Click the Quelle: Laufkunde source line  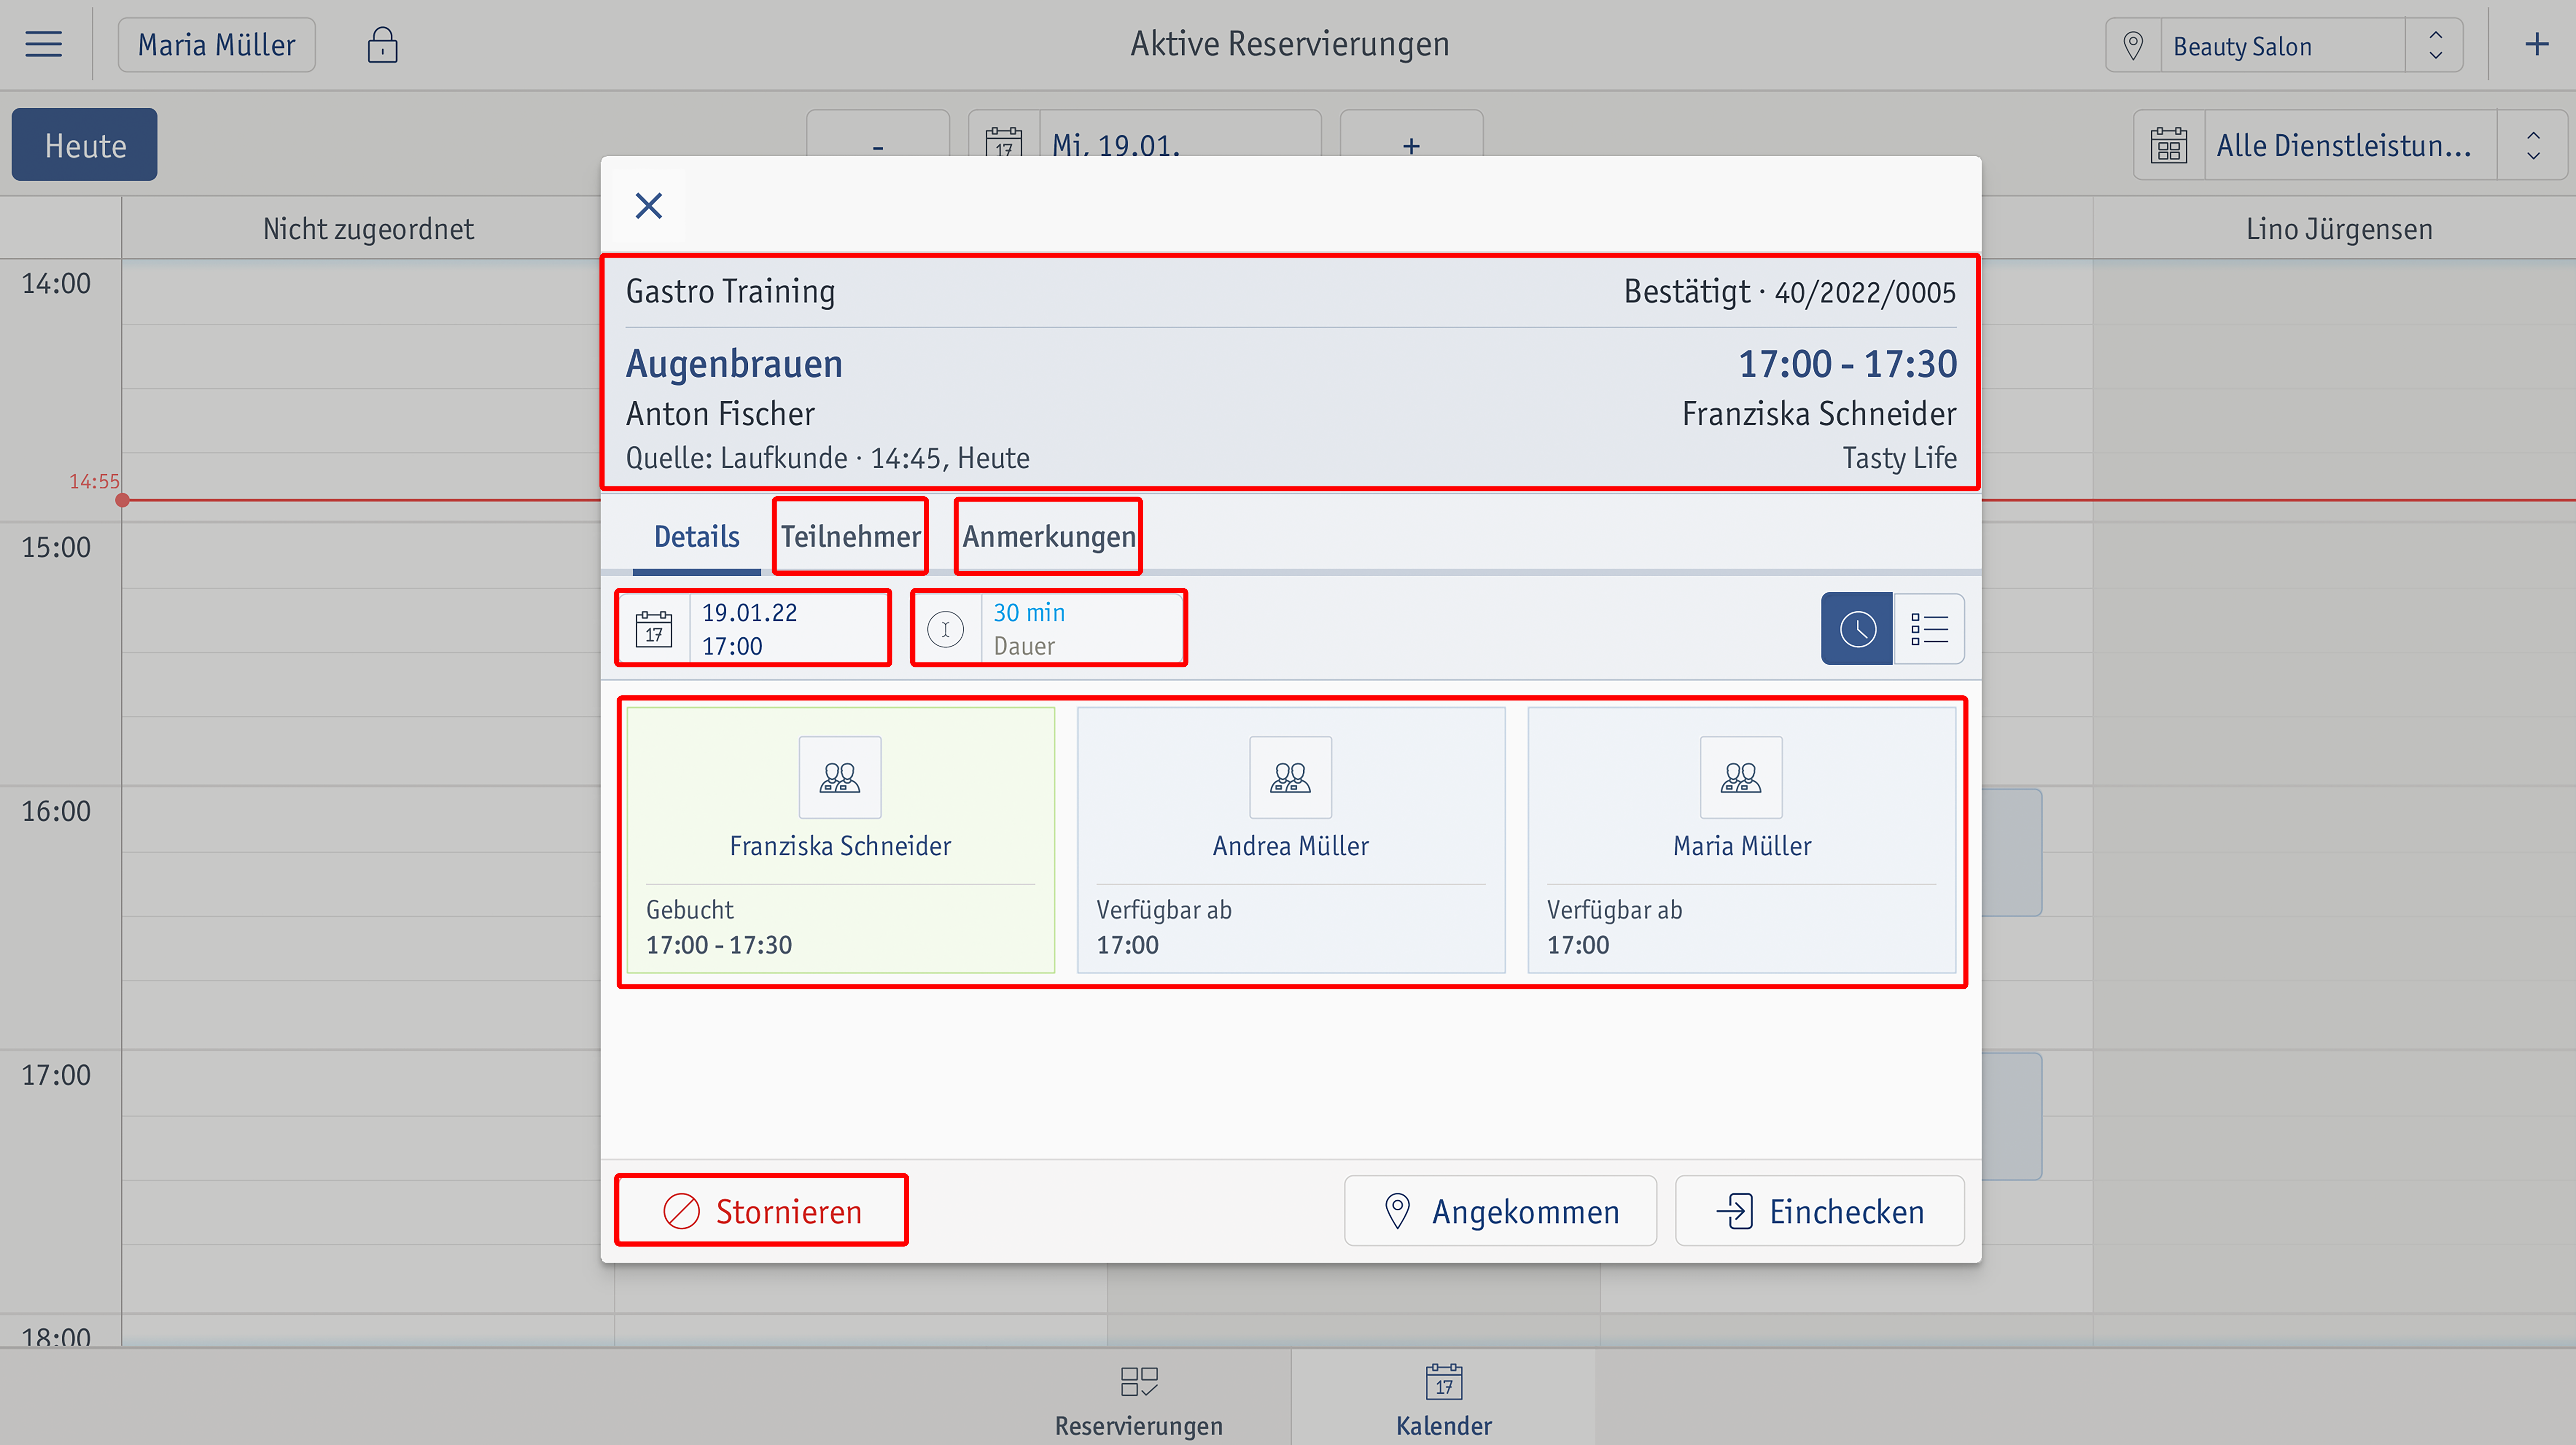pos(827,458)
